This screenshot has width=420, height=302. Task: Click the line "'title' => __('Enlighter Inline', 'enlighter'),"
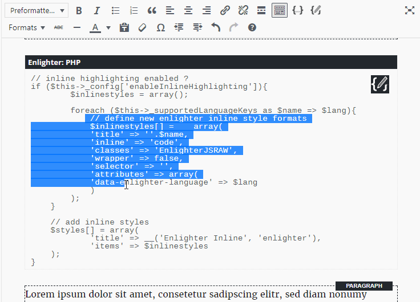(205, 238)
